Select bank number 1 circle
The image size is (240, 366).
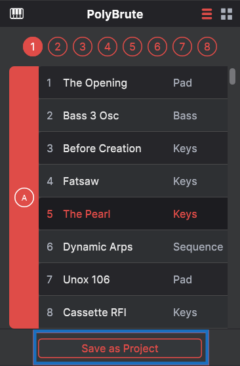tap(33, 47)
